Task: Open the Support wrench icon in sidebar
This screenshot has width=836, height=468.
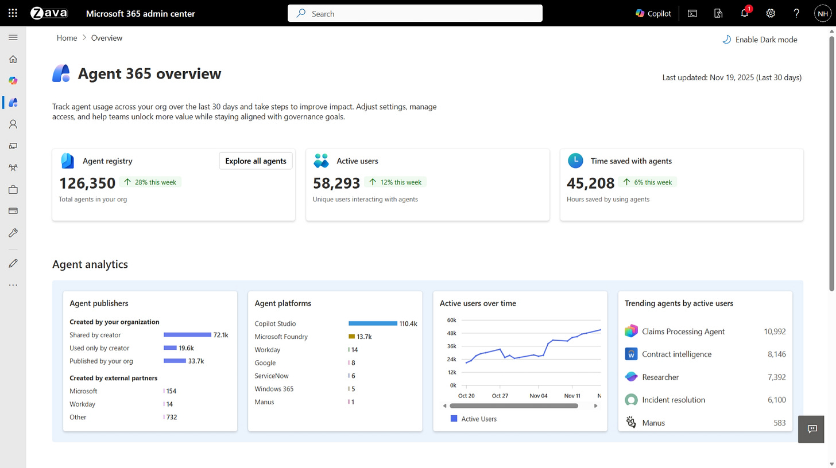Action: [13, 232]
